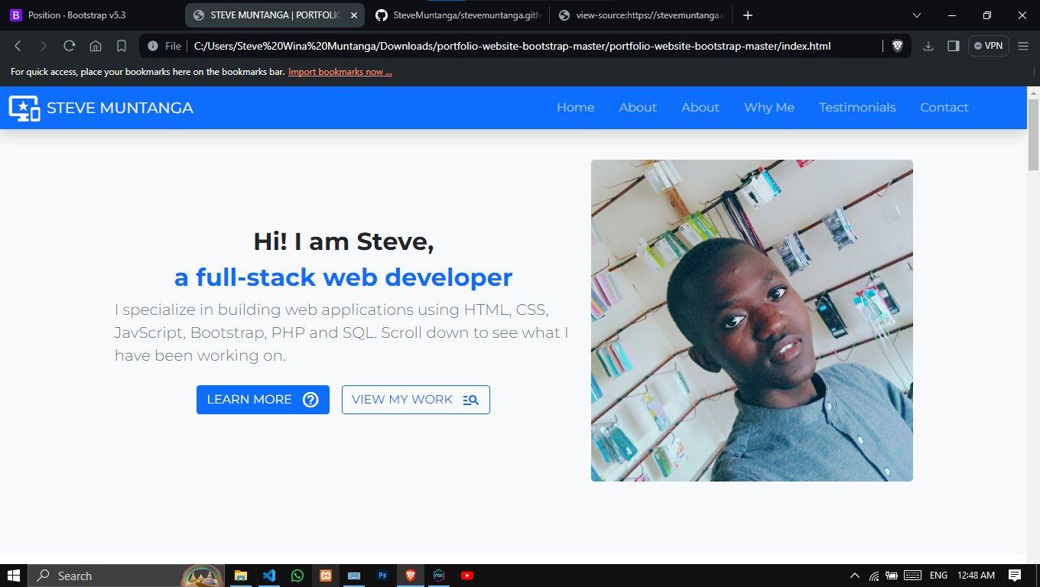1040x587 pixels.
Task: Open the Brave menu hamburger icon
Action: [x=1023, y=46]
